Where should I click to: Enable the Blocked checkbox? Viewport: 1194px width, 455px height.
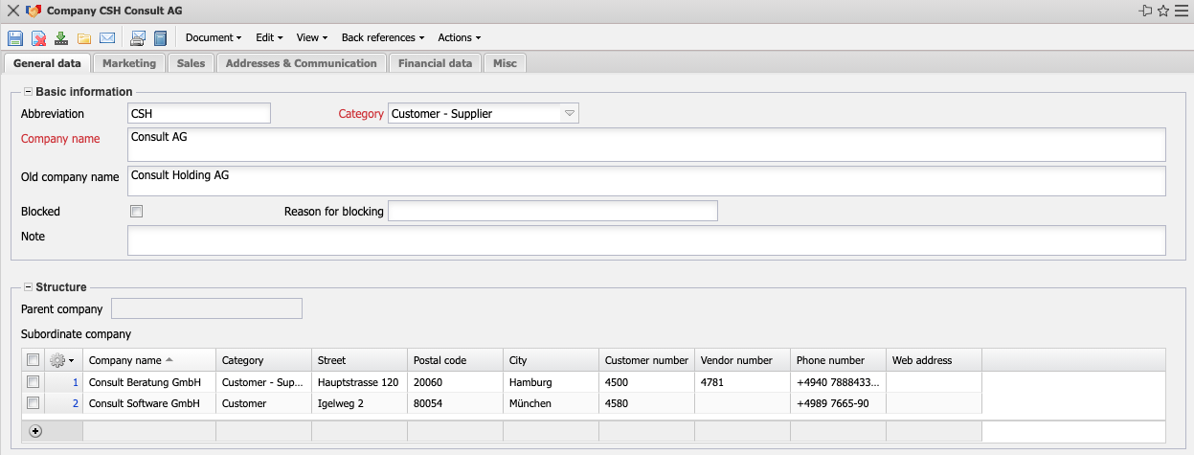[136, 211]
